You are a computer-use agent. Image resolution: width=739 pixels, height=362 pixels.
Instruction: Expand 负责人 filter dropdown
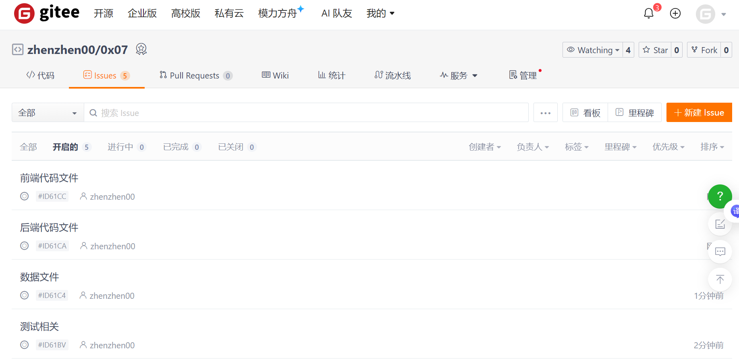(533, 147)
